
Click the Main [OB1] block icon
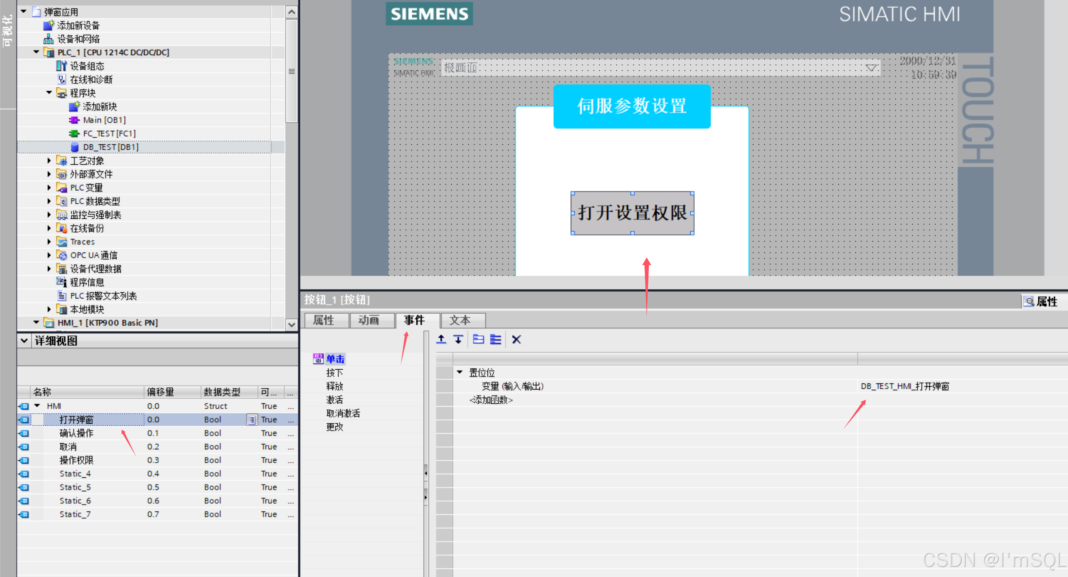pyautogui.click(x=74, y=120)
